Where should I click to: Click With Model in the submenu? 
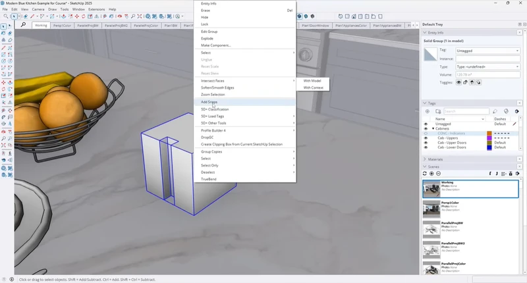[x=312, y=80]
